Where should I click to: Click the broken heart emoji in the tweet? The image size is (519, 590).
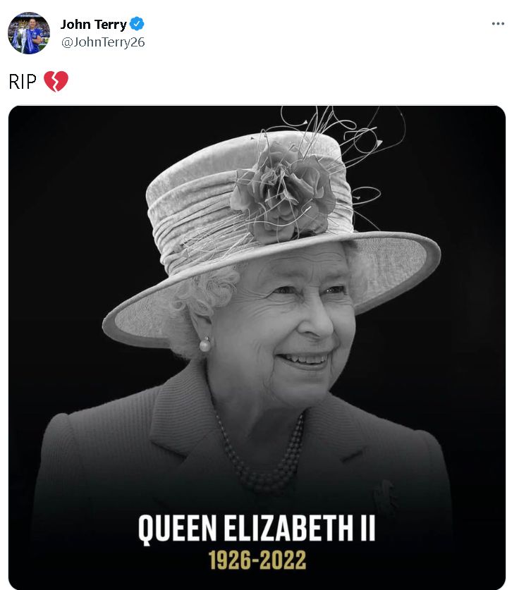coord(57,81)
